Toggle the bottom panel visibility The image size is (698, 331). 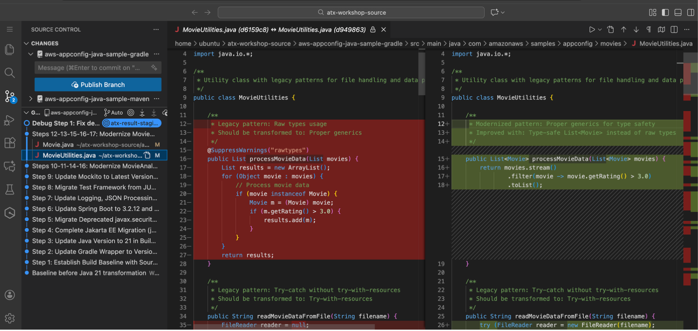pos(678,12)
